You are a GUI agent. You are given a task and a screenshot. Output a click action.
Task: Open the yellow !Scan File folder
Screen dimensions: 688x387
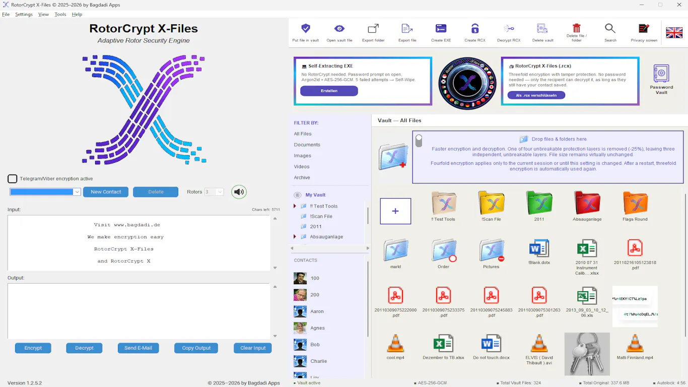491,203
